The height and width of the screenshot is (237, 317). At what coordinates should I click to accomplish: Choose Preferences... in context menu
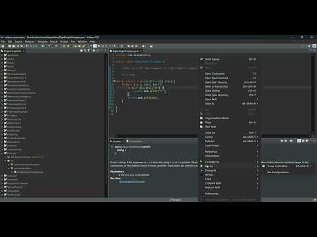(x=229, y=194)
